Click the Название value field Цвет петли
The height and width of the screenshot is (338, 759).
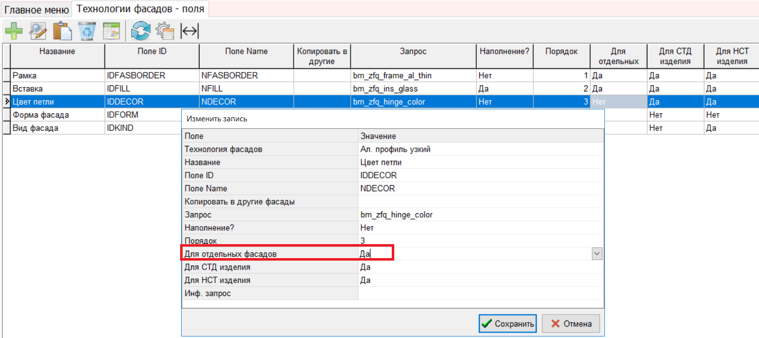tap(481, 162)
